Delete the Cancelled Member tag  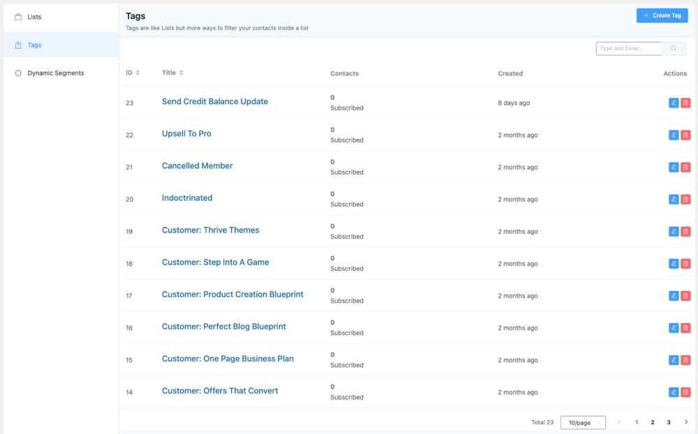point(685,167)
